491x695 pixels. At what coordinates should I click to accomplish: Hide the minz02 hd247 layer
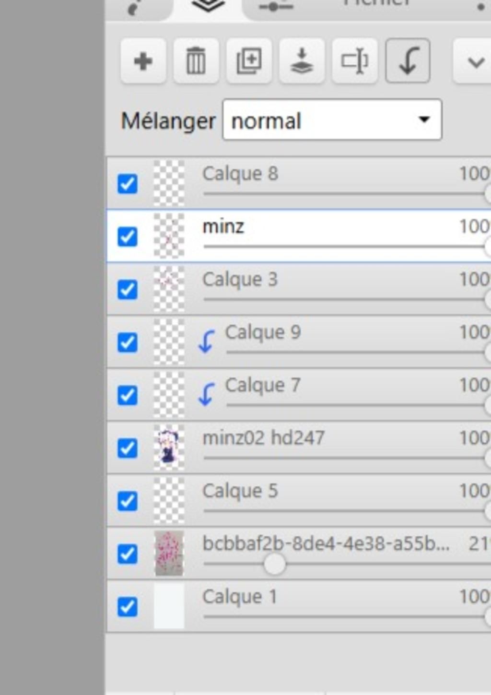128,448
